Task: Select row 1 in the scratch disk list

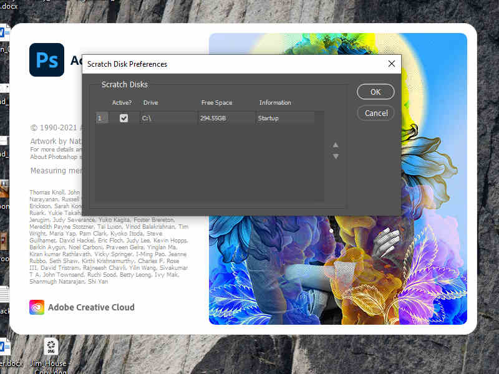Action: pos(102,117)
